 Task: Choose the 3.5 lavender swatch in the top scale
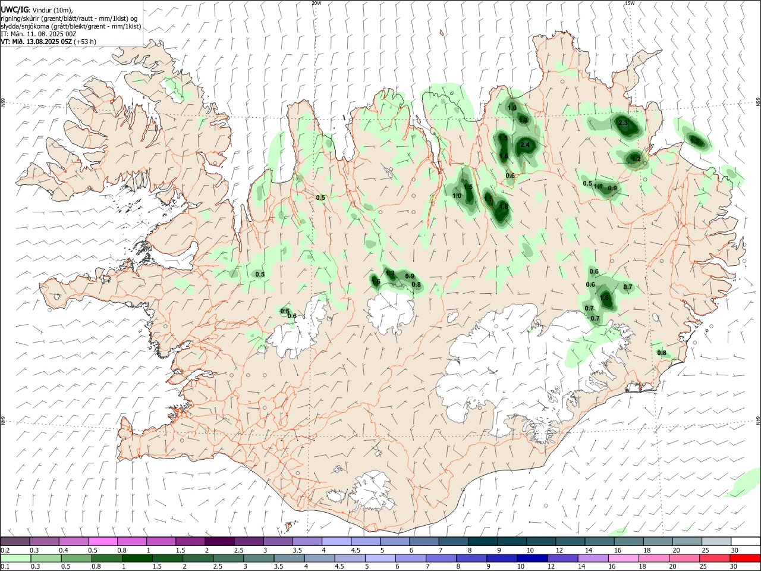[x=307, y=541]
